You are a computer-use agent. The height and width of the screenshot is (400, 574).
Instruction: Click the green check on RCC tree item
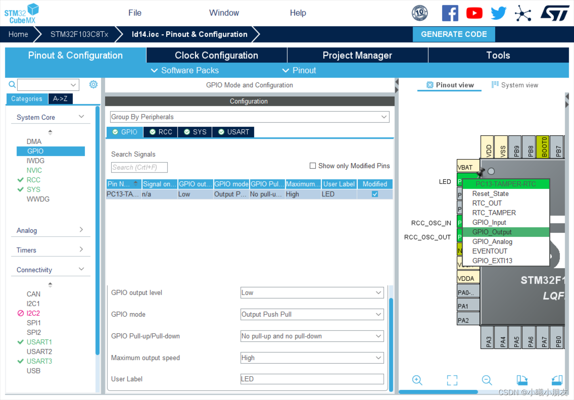point(21,180)
